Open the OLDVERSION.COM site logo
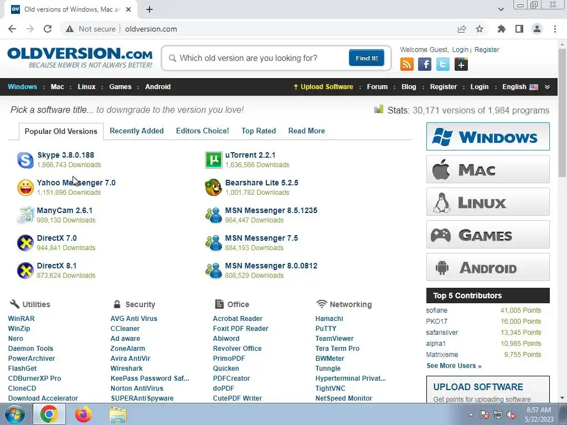 point(80,58)
